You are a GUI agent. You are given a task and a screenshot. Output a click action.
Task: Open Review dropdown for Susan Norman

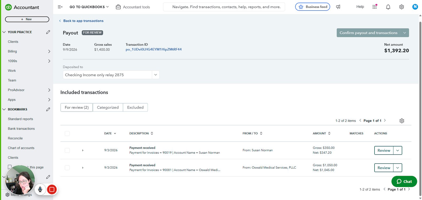(398, 150)
